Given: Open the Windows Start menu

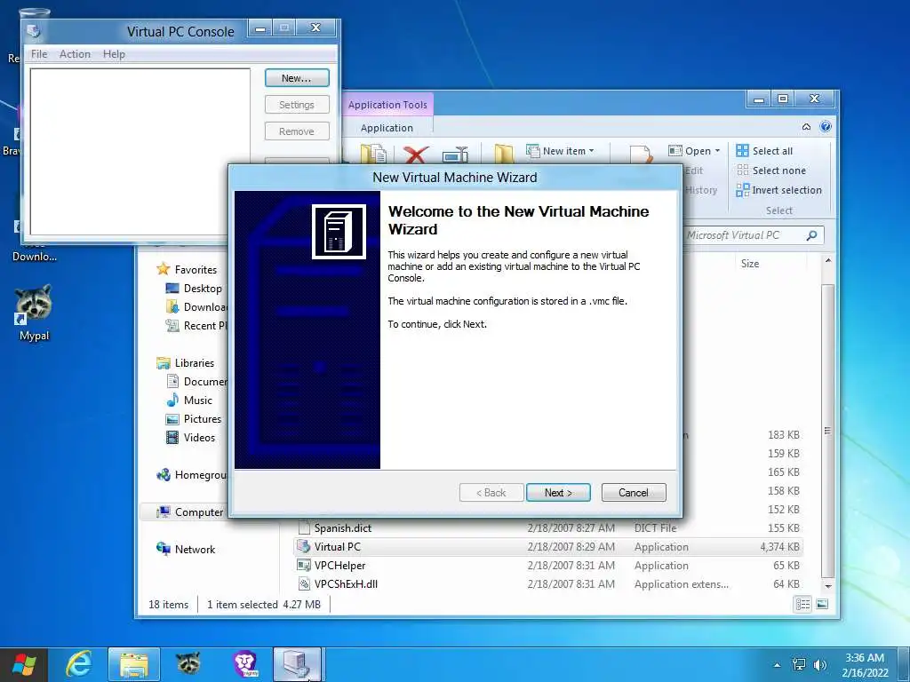Looking at the screenshot, I should click(24, 664).
